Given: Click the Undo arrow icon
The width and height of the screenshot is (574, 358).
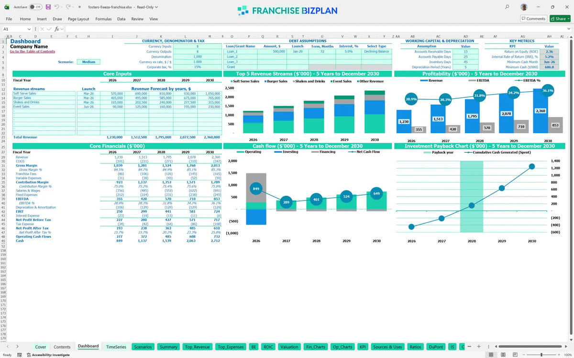Looking at the screenshot, I should [56, 7].
